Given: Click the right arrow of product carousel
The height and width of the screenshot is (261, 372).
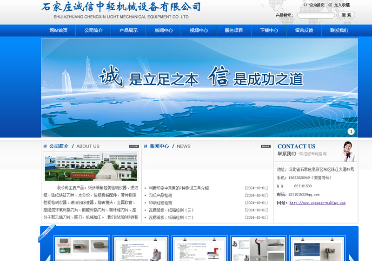Looking at the screenshot, I should [352, 257].
